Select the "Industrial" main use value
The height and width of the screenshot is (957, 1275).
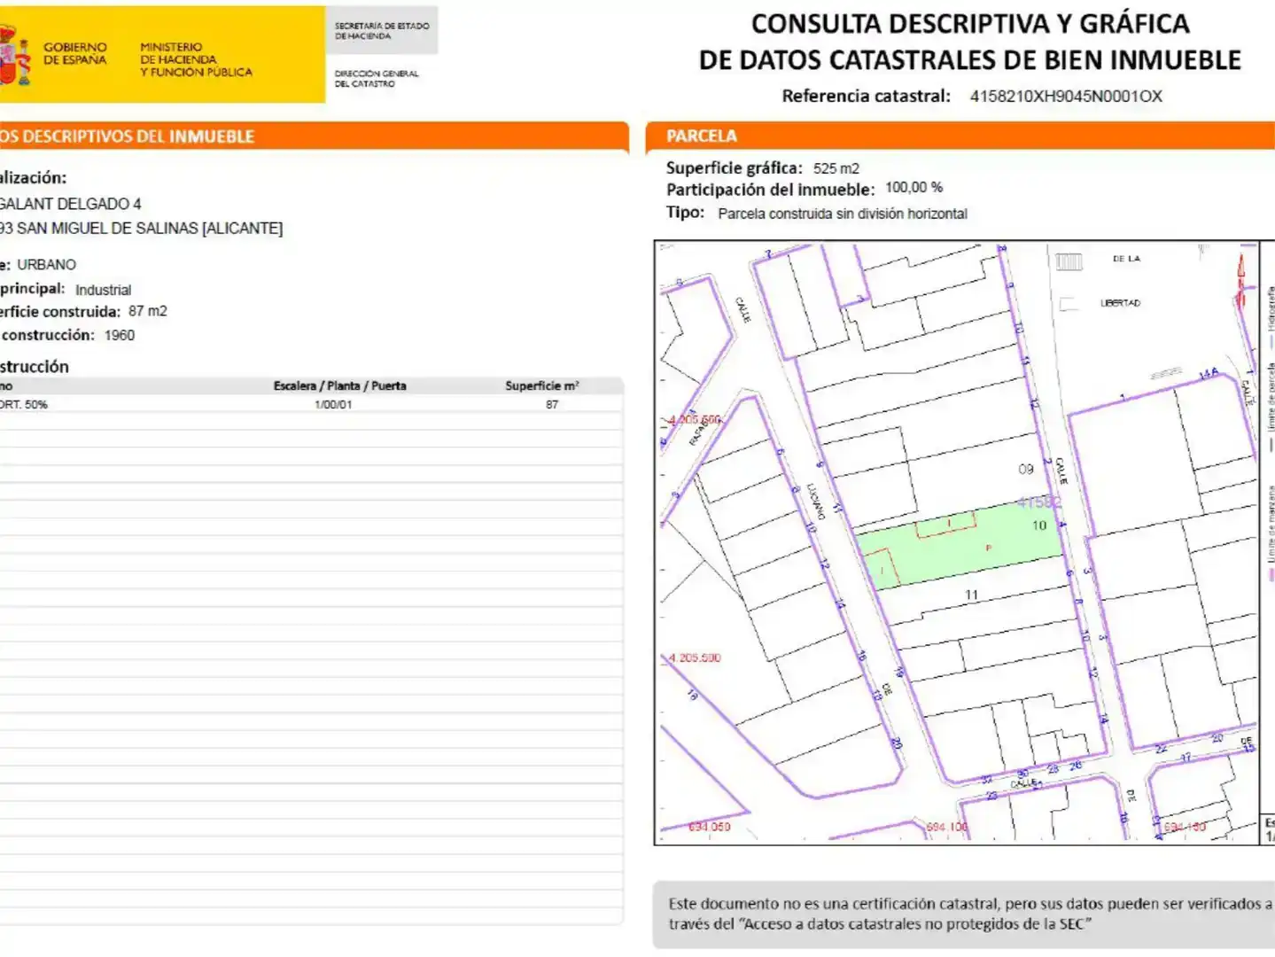pos(103,290)
